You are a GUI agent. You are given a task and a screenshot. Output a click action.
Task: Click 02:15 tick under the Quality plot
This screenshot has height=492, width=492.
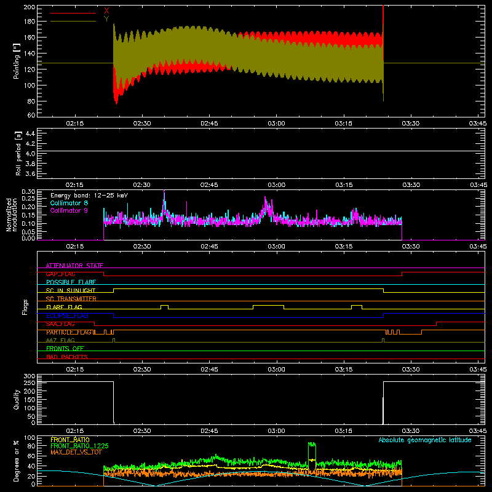74,431
